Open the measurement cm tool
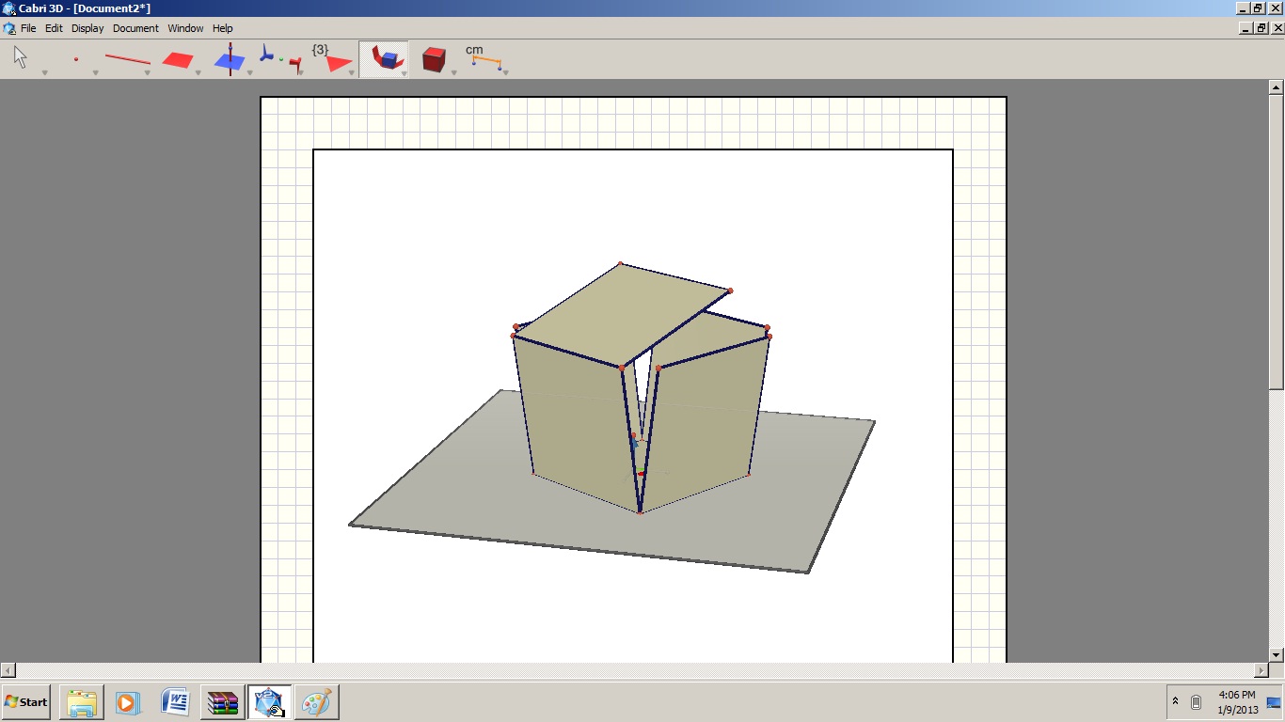Screen dimensions: 1285x722 [483, 58]
